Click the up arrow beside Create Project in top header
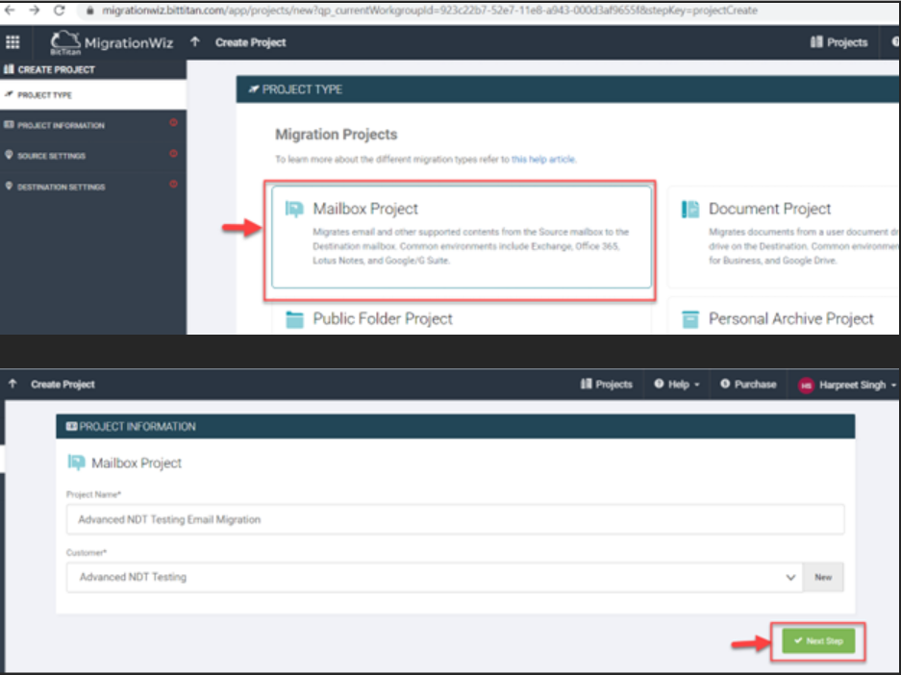The height and width of the screenshot is (675, 901). tap(195, 42)
